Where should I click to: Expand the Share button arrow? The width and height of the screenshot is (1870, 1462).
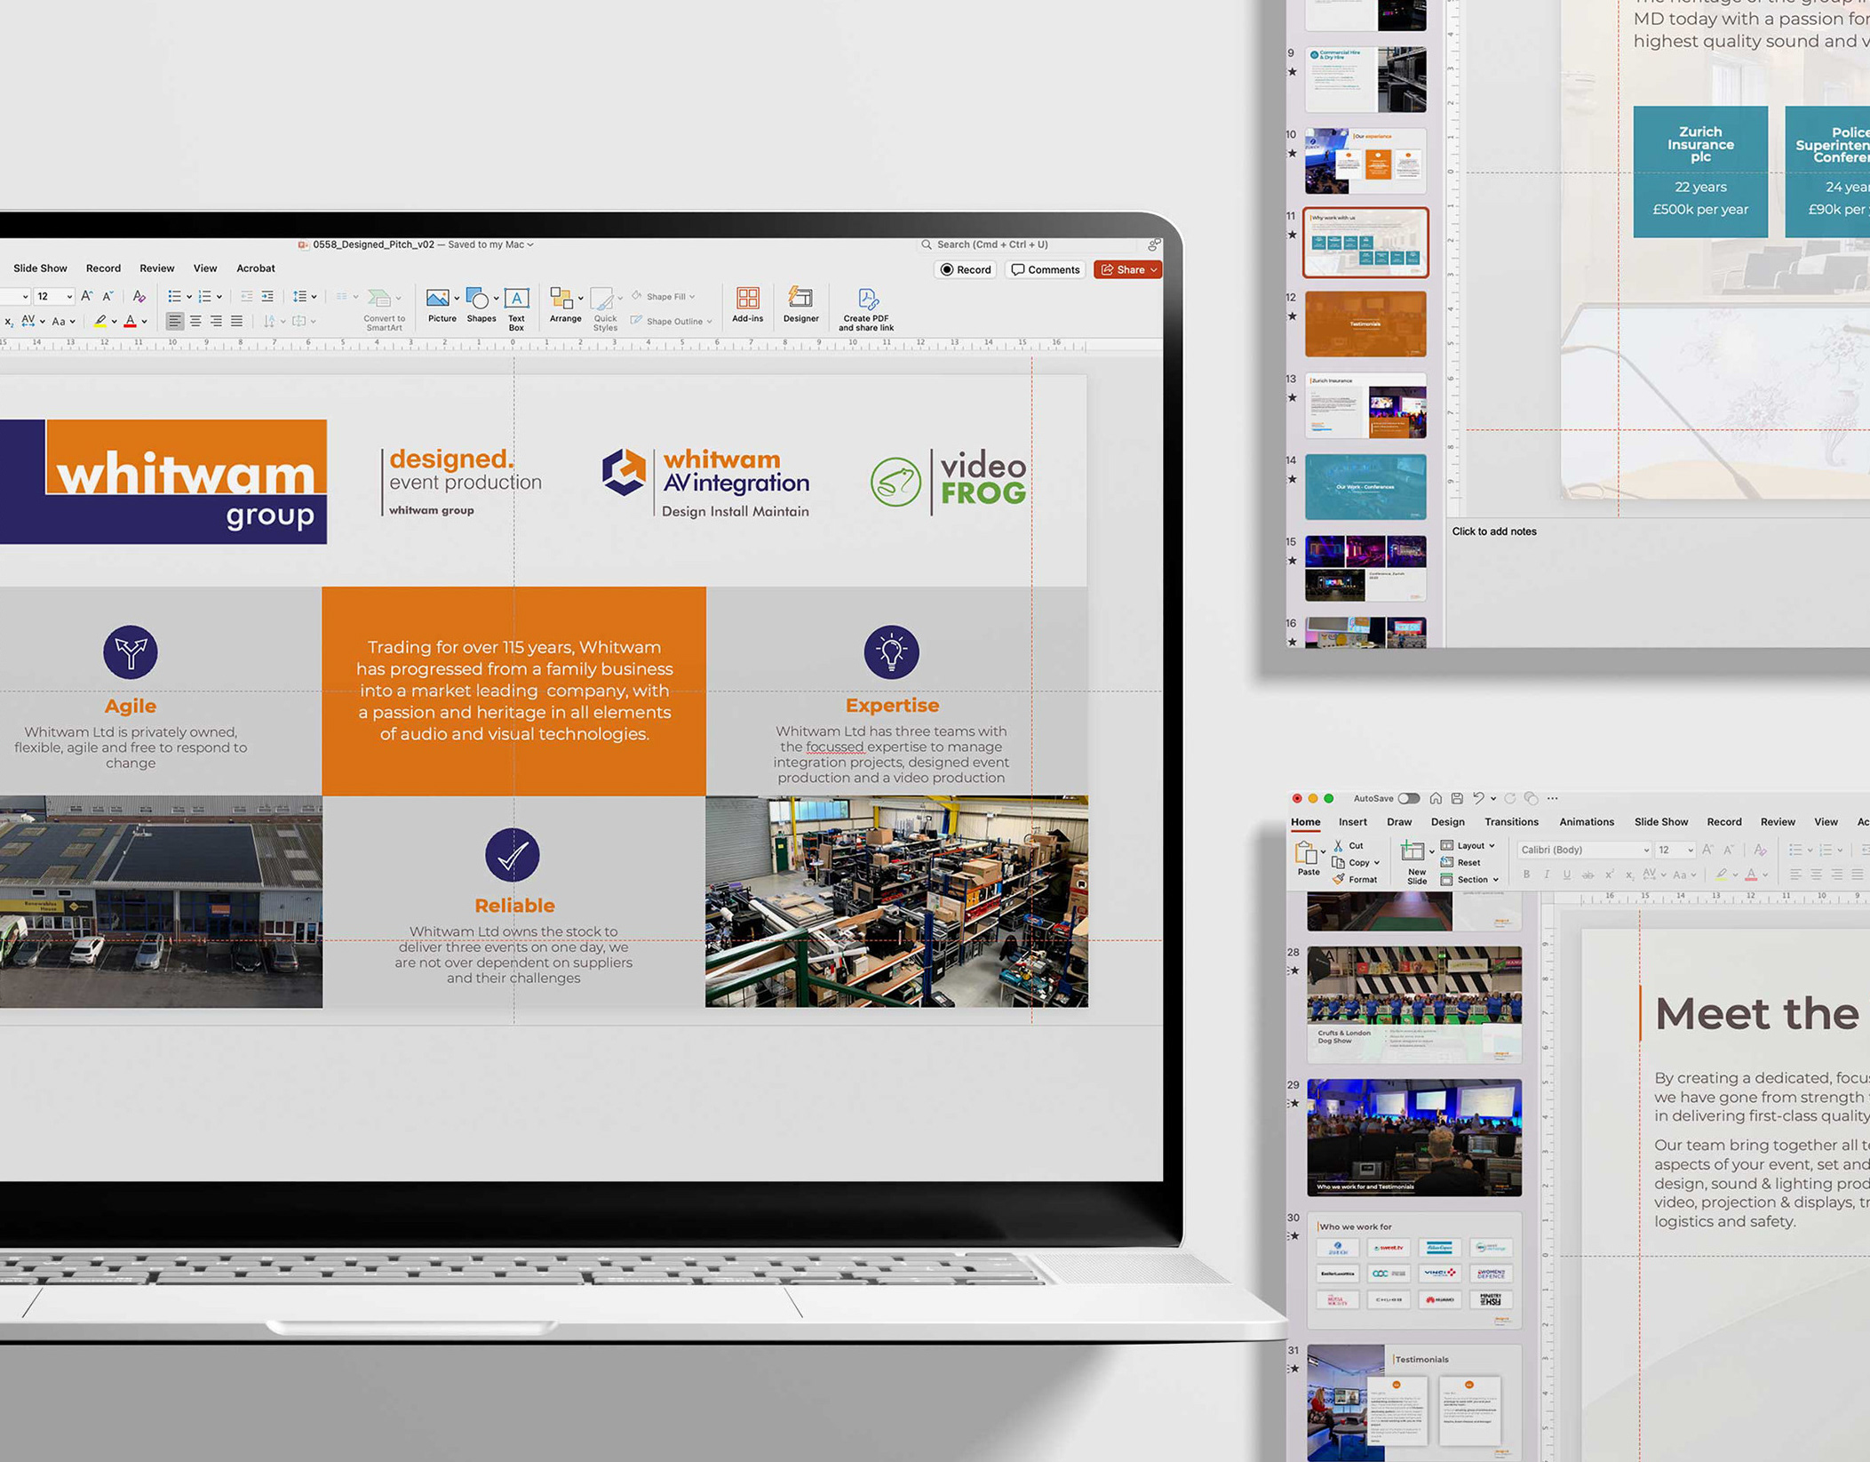coord(1154,270)
